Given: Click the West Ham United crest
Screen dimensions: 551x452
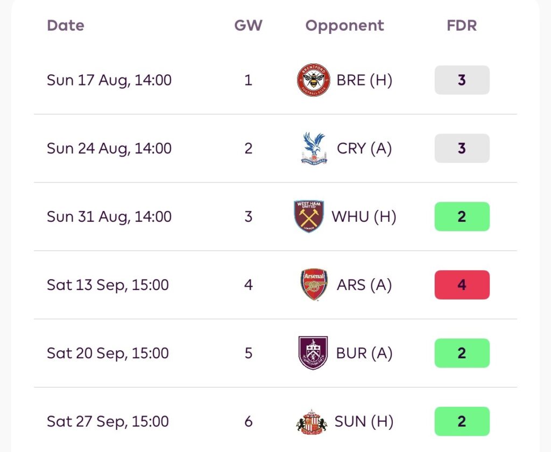Looking at the screenshot, I should click(x=308, y=216).
